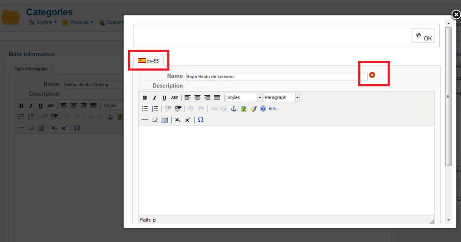
Task: Justify text in the dialog editor
Action: click(217, 98)
